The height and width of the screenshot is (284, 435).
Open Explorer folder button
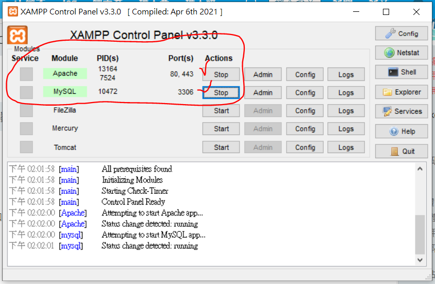[x=401, y=92]
